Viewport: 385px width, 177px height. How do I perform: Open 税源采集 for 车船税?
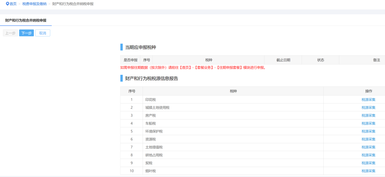tap(369, 123)
